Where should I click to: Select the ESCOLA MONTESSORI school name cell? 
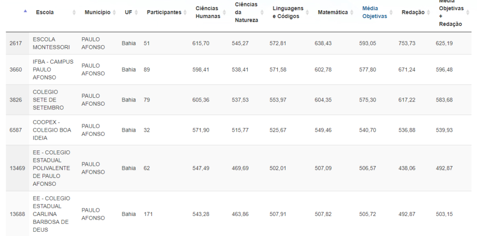pyautogui.click(x=51, y=43)
